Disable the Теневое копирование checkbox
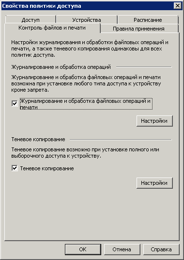This screenshot has width=184, height=260. pos(15,168)
